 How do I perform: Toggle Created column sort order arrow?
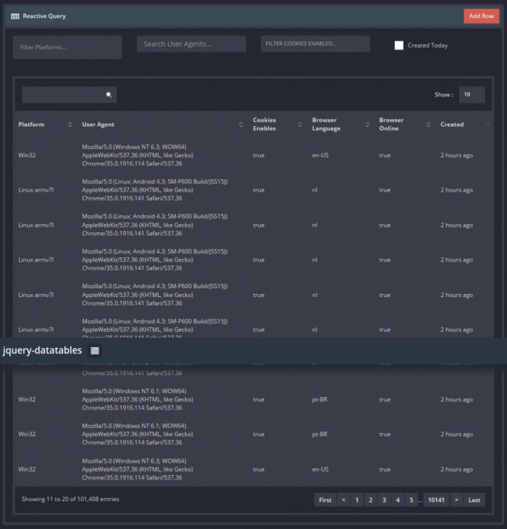(487, 125)
